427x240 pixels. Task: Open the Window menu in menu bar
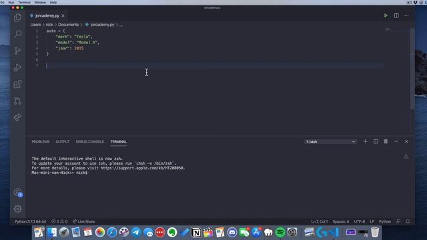click(x=40, y=2)
